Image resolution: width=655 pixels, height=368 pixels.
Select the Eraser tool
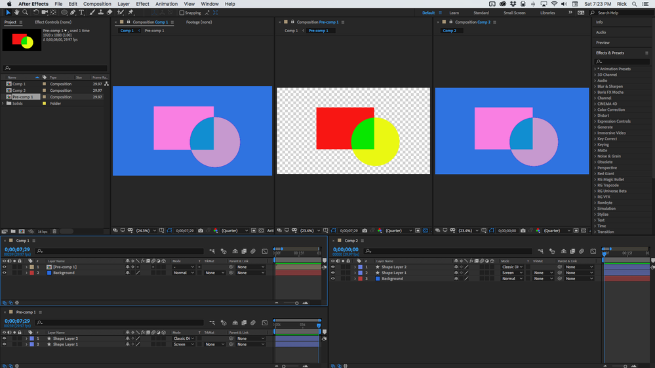point(109,12)
